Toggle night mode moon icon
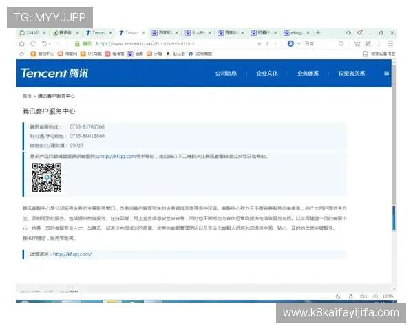 [338, 296]
